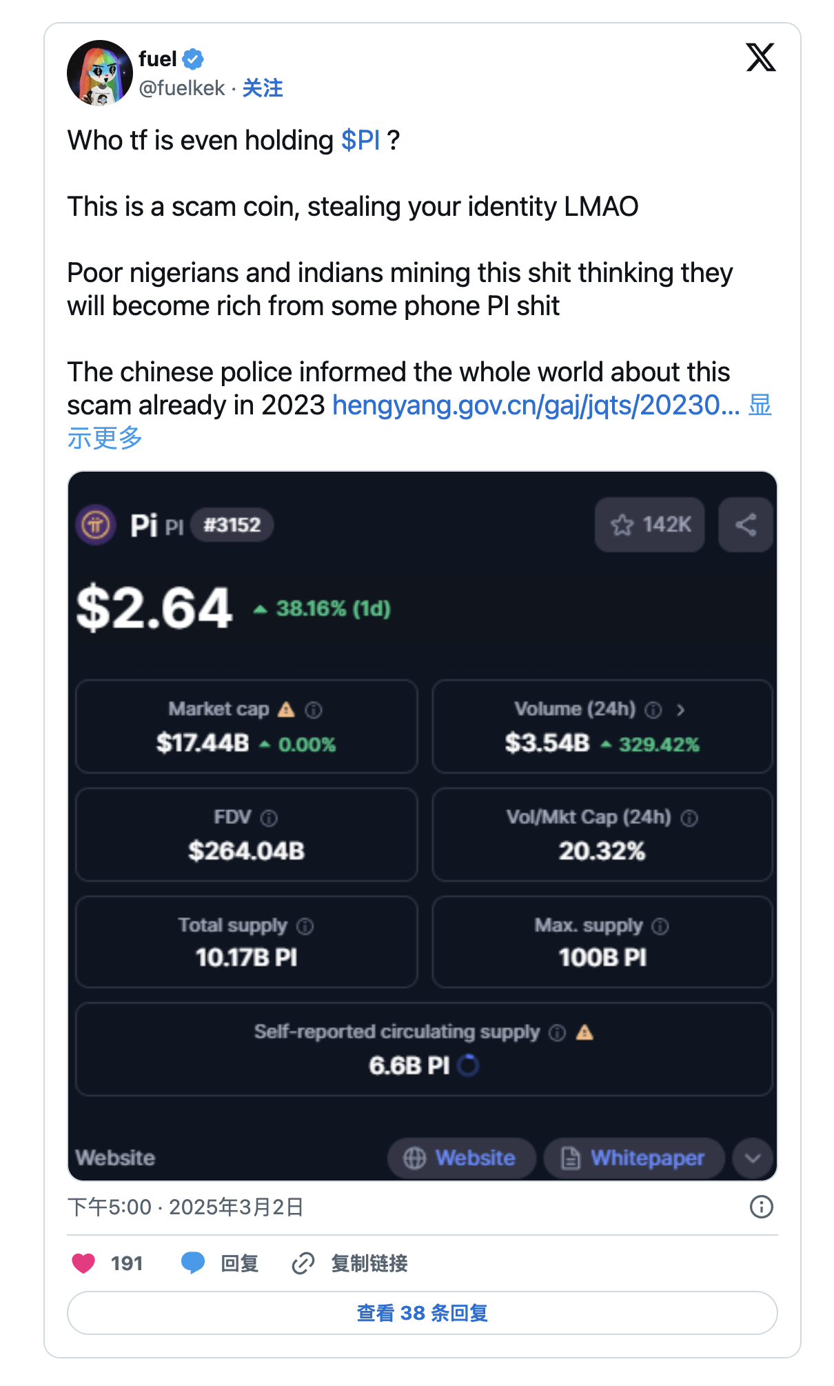Screen dimensions: 834x1386
Task: Open the $PI cashtag link
Action: tap(360, 141)
